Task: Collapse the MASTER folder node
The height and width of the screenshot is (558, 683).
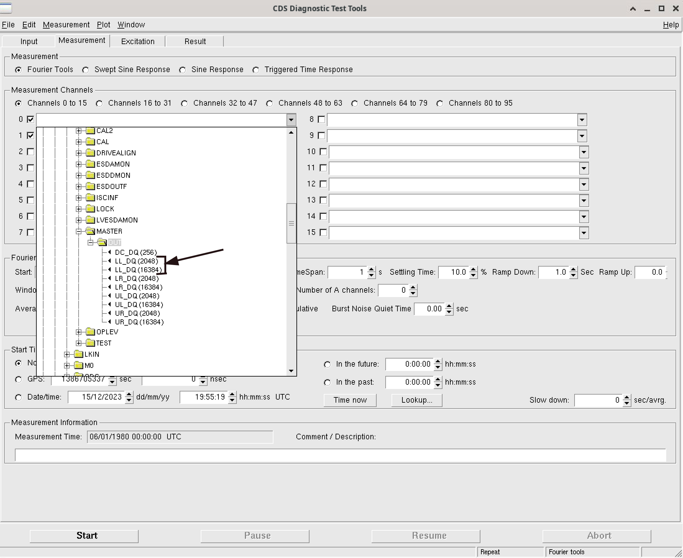Action: (x=79, y=231)
